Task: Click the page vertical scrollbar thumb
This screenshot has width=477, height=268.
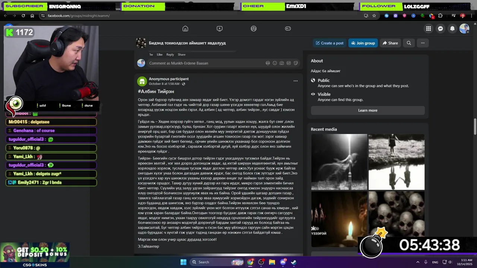Action: pos(475,127)
